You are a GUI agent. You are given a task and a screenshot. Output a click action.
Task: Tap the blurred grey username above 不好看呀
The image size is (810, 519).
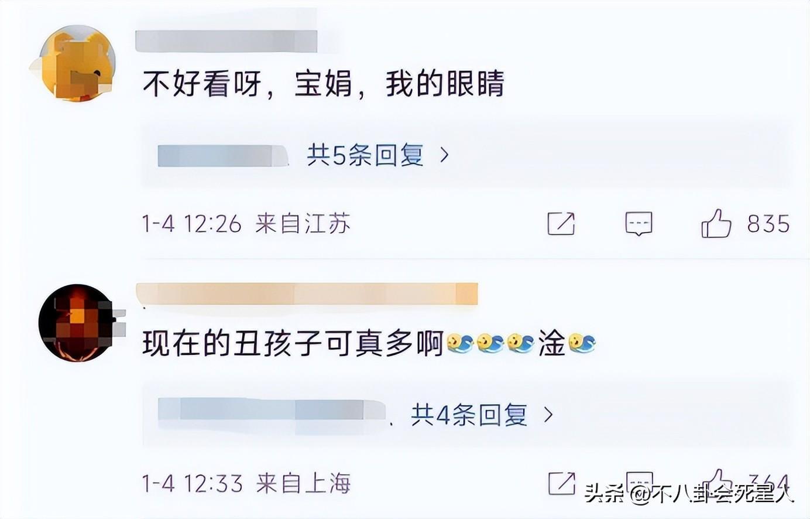[226, 41]
